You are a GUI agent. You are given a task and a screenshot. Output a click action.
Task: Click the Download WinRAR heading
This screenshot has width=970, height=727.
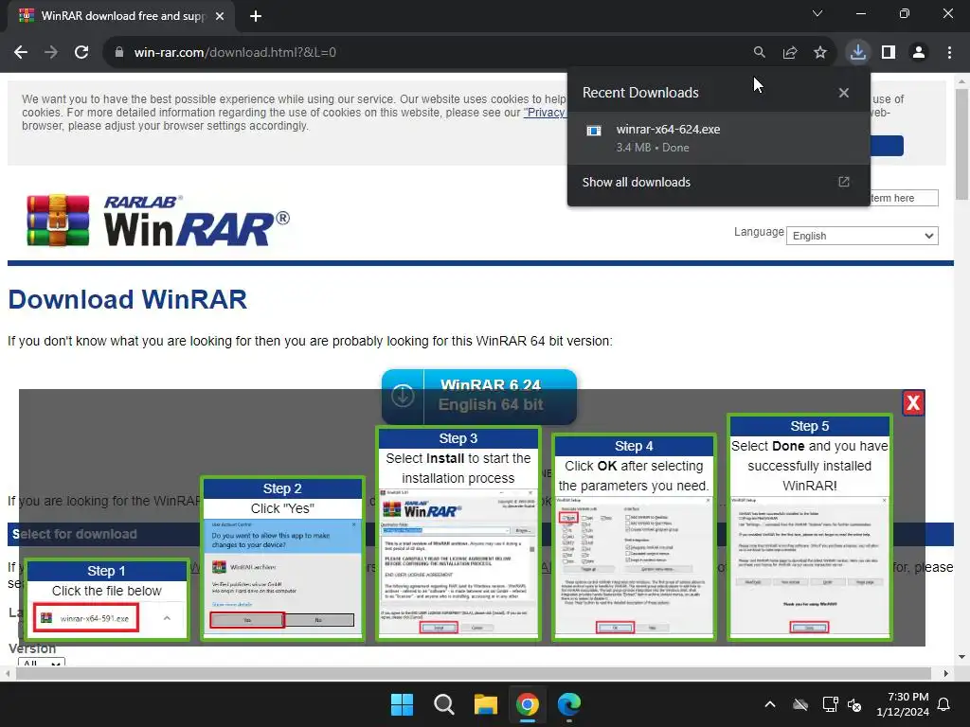128,299
